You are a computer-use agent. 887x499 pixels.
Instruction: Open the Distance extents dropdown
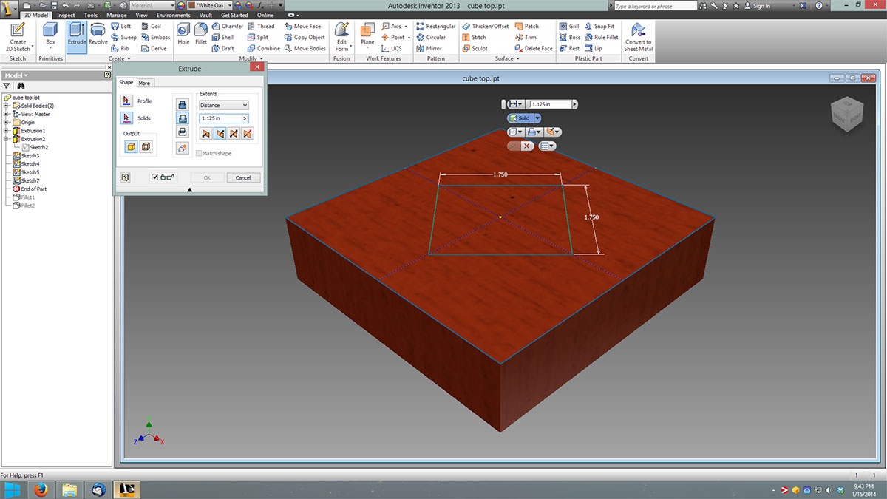pyautogui.click(x=224, y=105)
